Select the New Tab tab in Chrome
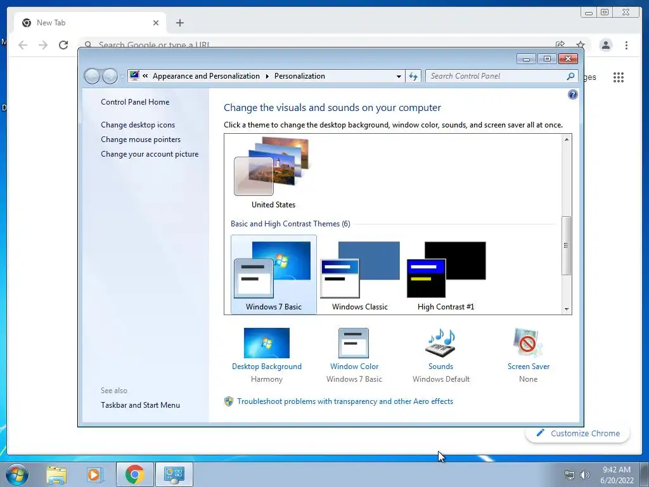 90,23
